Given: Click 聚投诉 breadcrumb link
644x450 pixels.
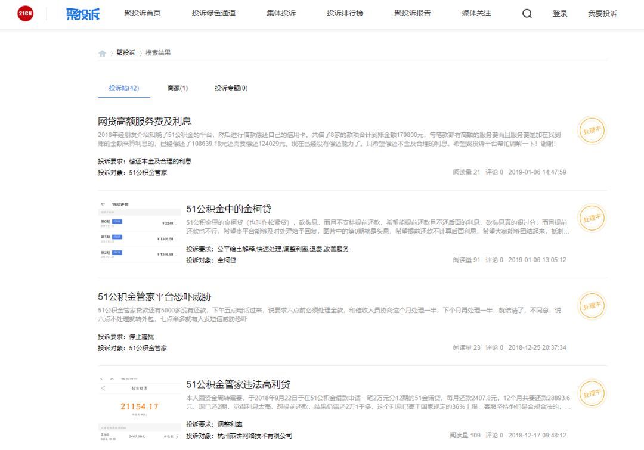Looking at the screenshot, I should click(x=126, y=52).
